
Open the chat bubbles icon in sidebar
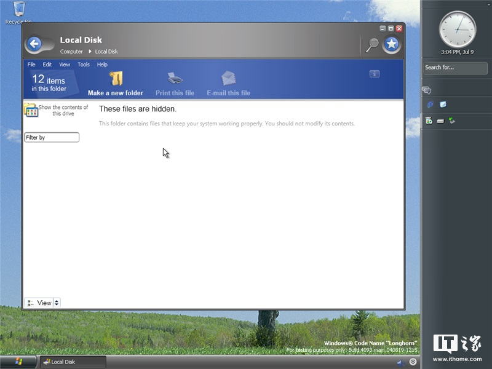click(x=426, y=90)
